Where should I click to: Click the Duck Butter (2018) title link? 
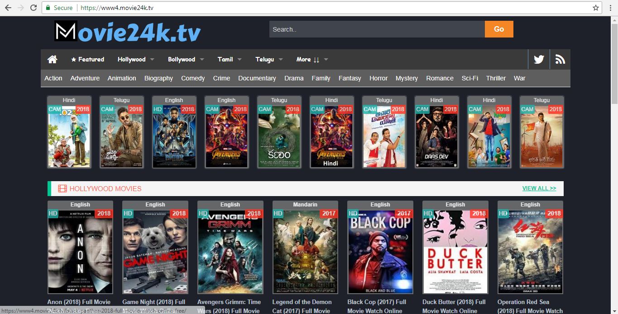coord(454,306)
